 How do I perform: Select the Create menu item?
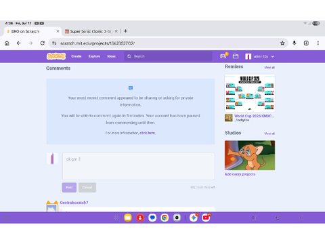[x=77, y=56]
